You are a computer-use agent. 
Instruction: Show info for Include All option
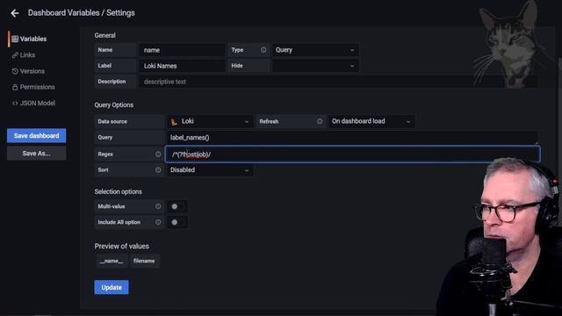[158, 222]
